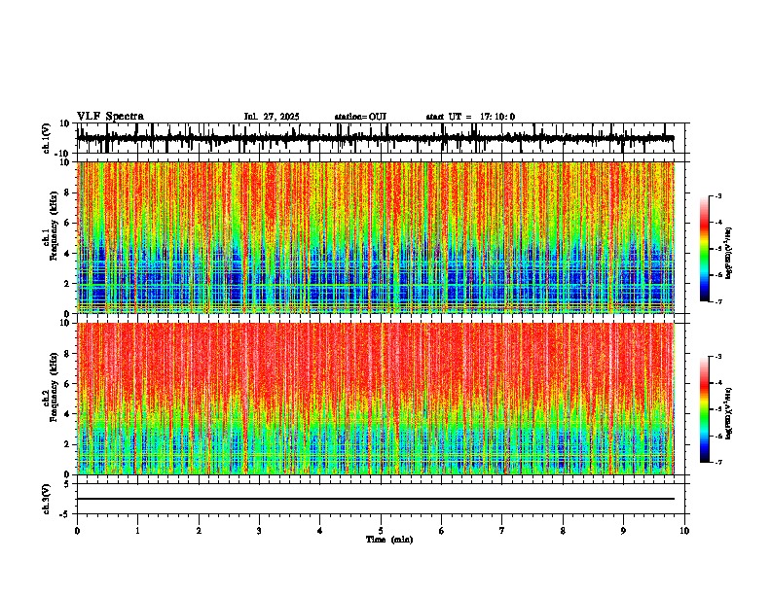This screenshot has width=771, height=595.
Task: Click the date "Jul. 27, 2025"
Action: tap(272, 117)
